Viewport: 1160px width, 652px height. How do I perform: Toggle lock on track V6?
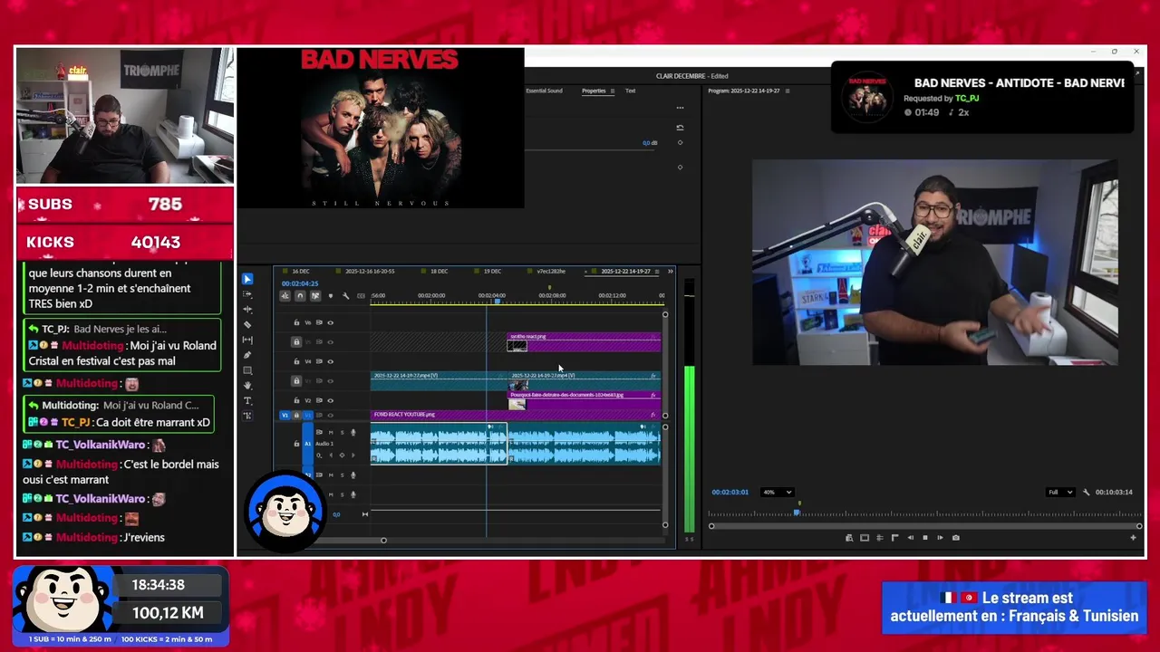(296, 322)
